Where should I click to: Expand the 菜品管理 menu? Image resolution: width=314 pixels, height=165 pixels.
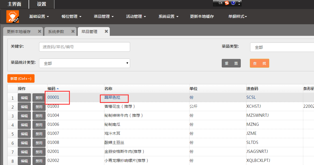click(104, 16)
